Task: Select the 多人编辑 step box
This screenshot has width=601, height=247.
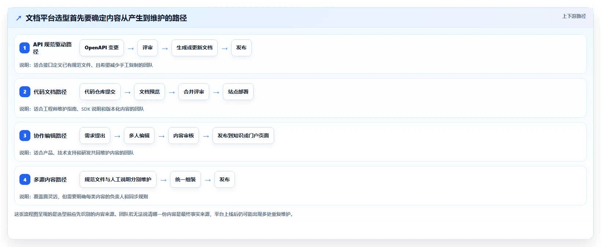Action: (x=139, y=136)
